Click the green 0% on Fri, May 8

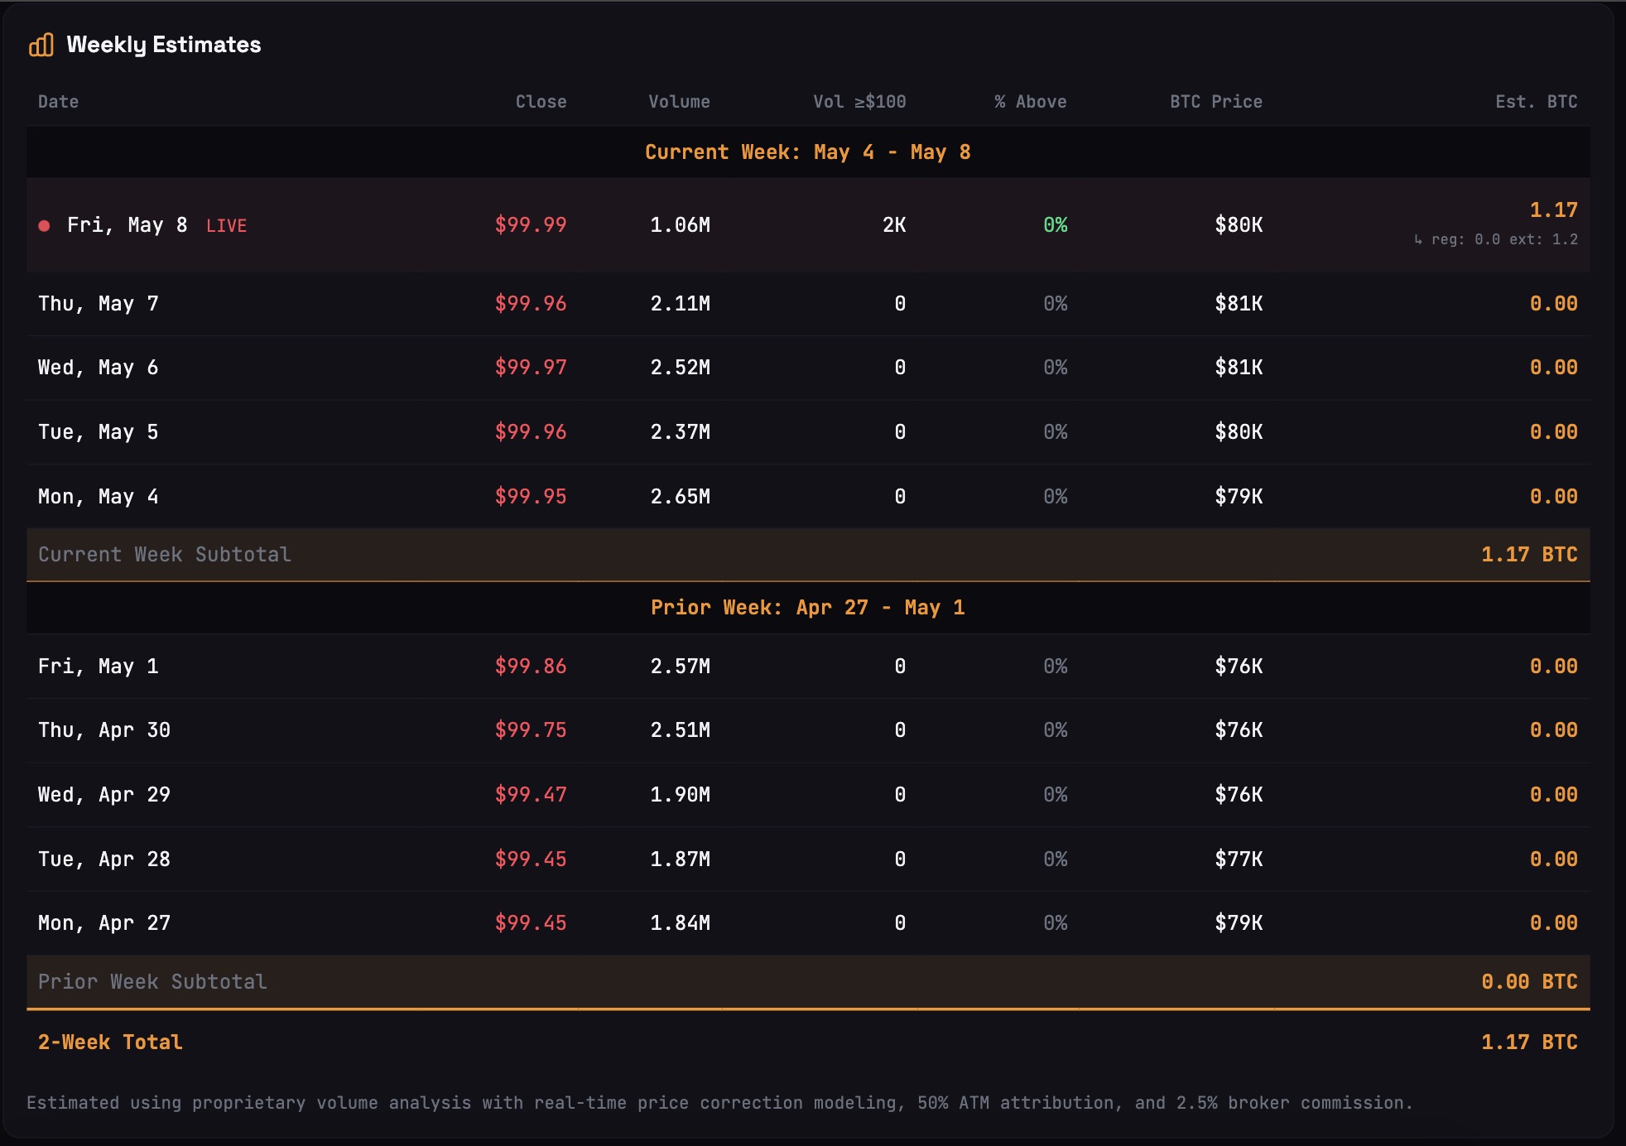[1055, 225]
